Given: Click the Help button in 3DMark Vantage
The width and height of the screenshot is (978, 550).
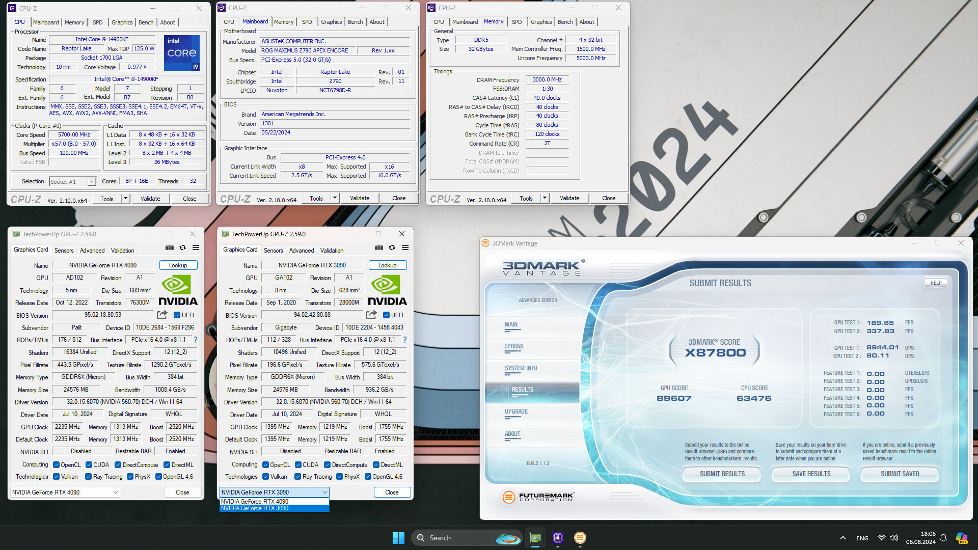Looking at the screenshot, I should (936, 283).
